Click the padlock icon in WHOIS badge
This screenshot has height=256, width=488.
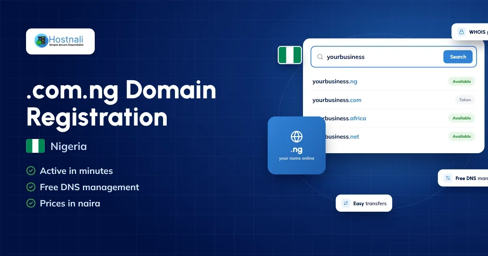tap(461, 32)
